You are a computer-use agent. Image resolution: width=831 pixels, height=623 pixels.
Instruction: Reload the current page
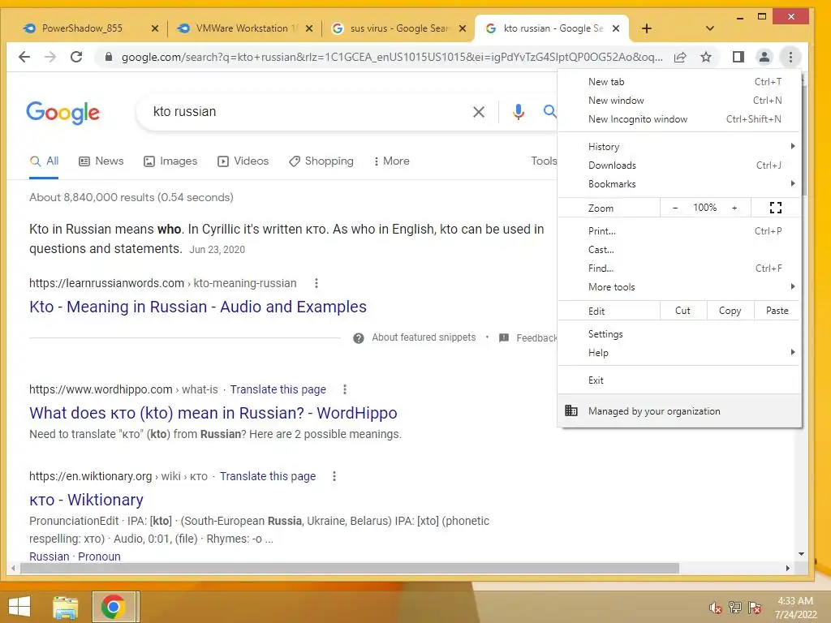(x=76, y=57)
